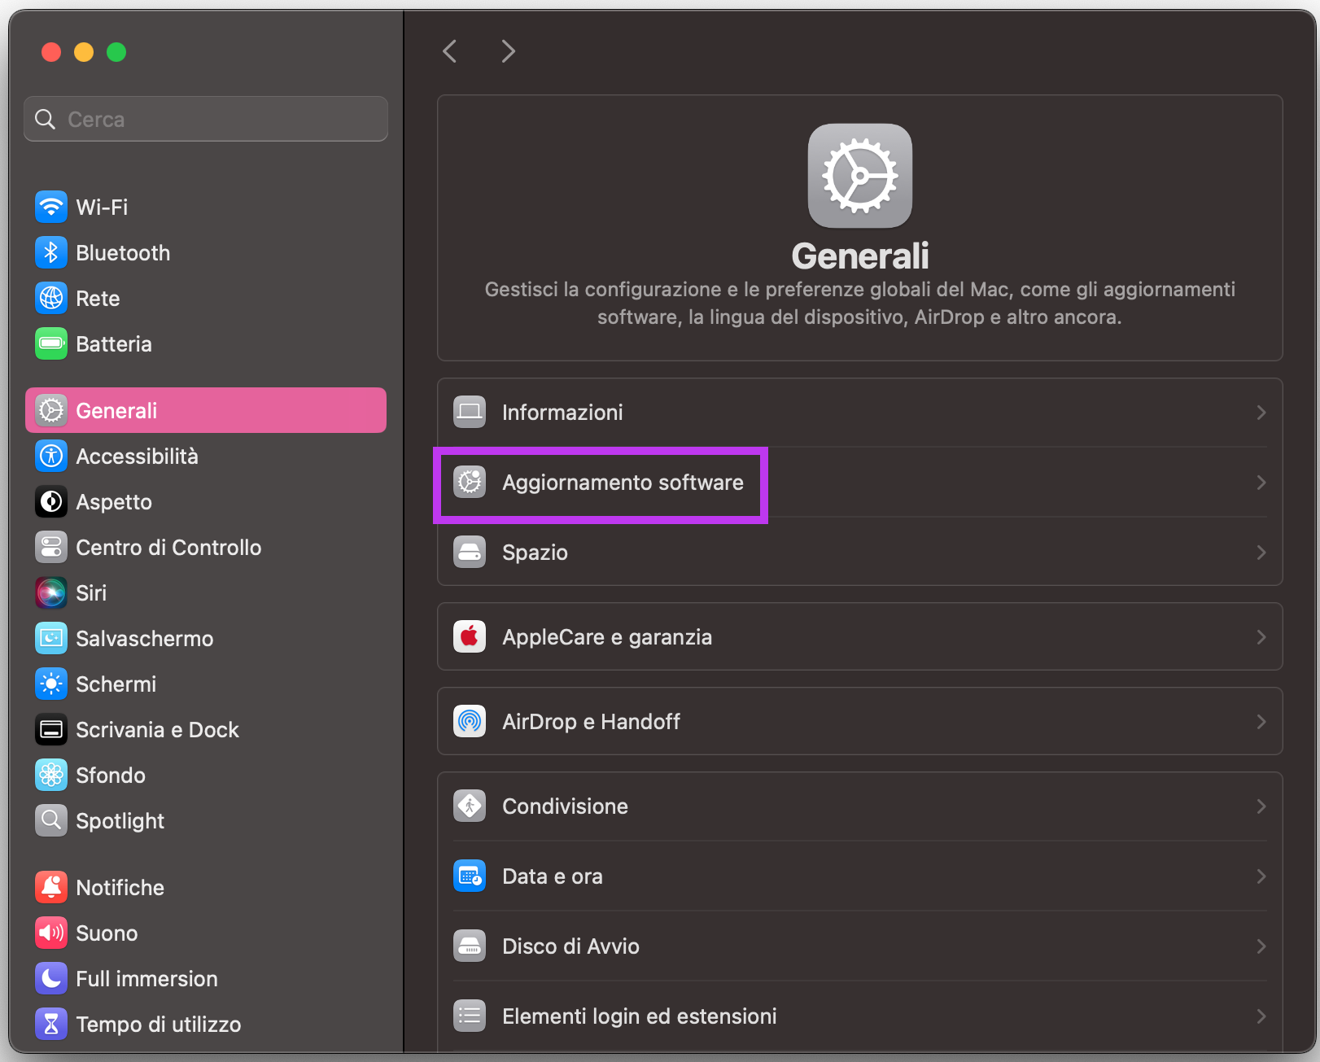Open Scrivania e Dock settings

(157, 729)
